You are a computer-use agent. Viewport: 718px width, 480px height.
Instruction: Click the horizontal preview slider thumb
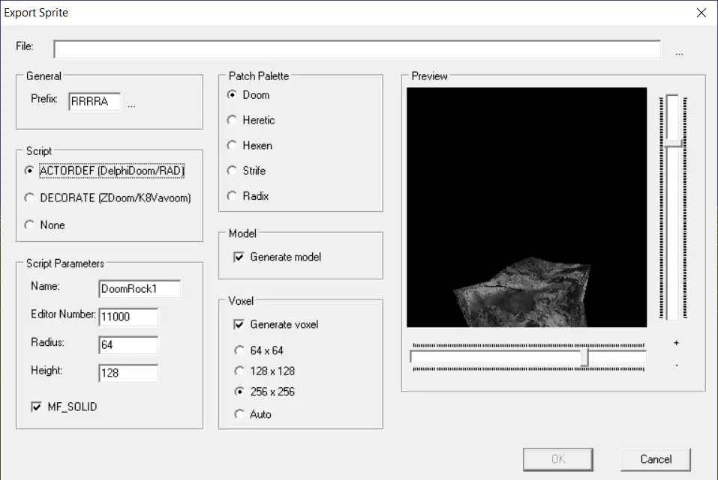584,357
